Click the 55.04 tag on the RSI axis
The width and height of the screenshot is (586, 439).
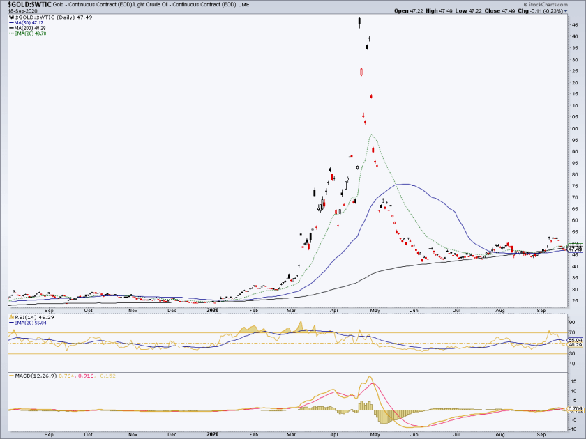point(575,341)
